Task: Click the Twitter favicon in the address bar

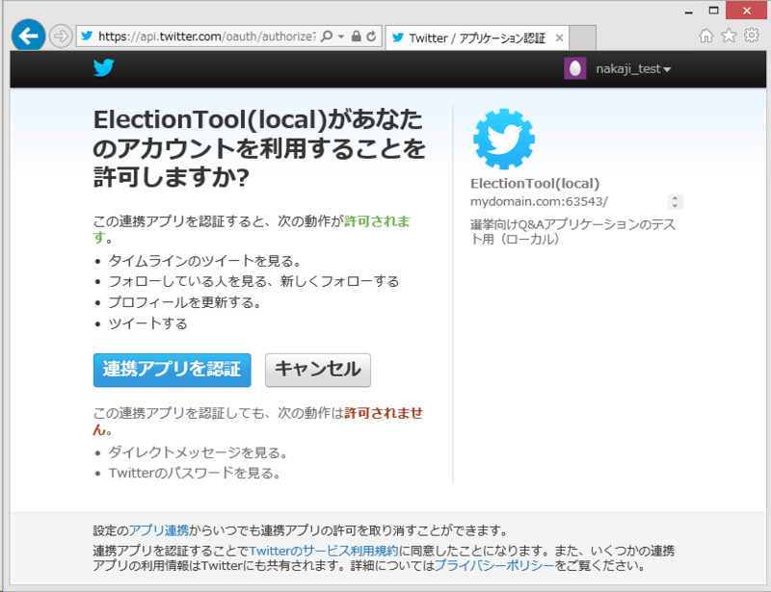Action: [87, 36]
